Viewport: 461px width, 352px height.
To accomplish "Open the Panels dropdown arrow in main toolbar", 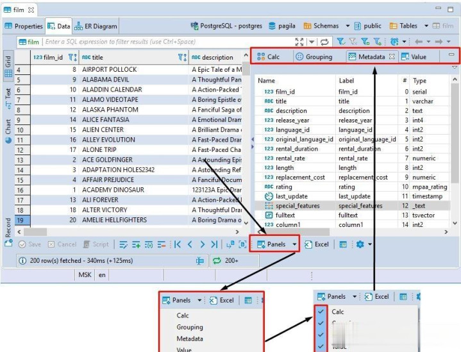I will click(x=294, y=244).
